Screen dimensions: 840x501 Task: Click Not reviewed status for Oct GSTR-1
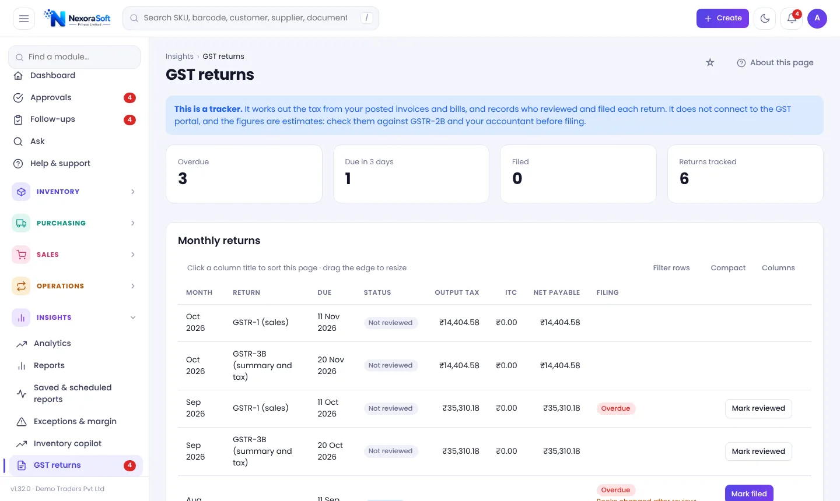pos(390,323)
